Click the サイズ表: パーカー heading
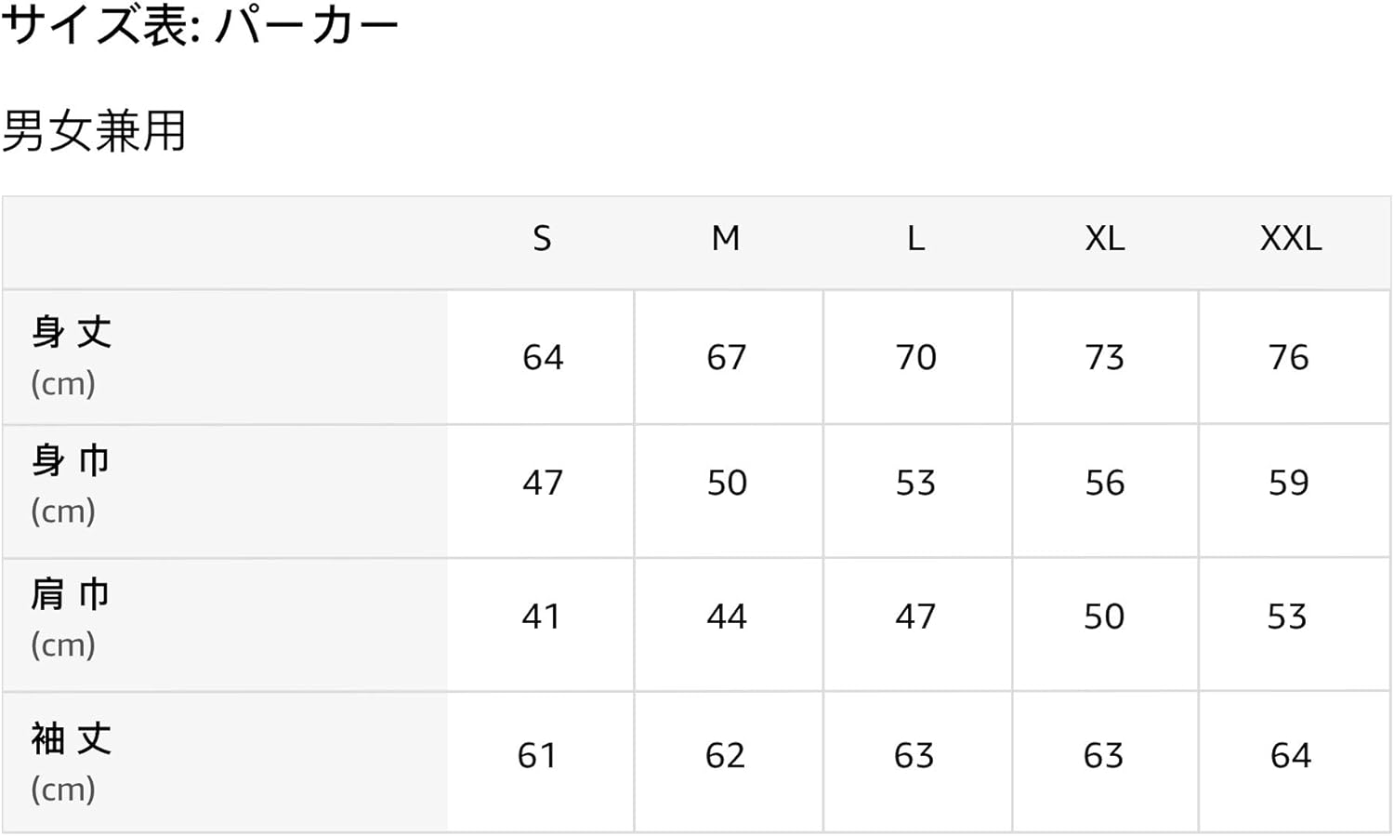Image resolution: width=1394 pixels, height=836 pixels. [x=200, y=25]
